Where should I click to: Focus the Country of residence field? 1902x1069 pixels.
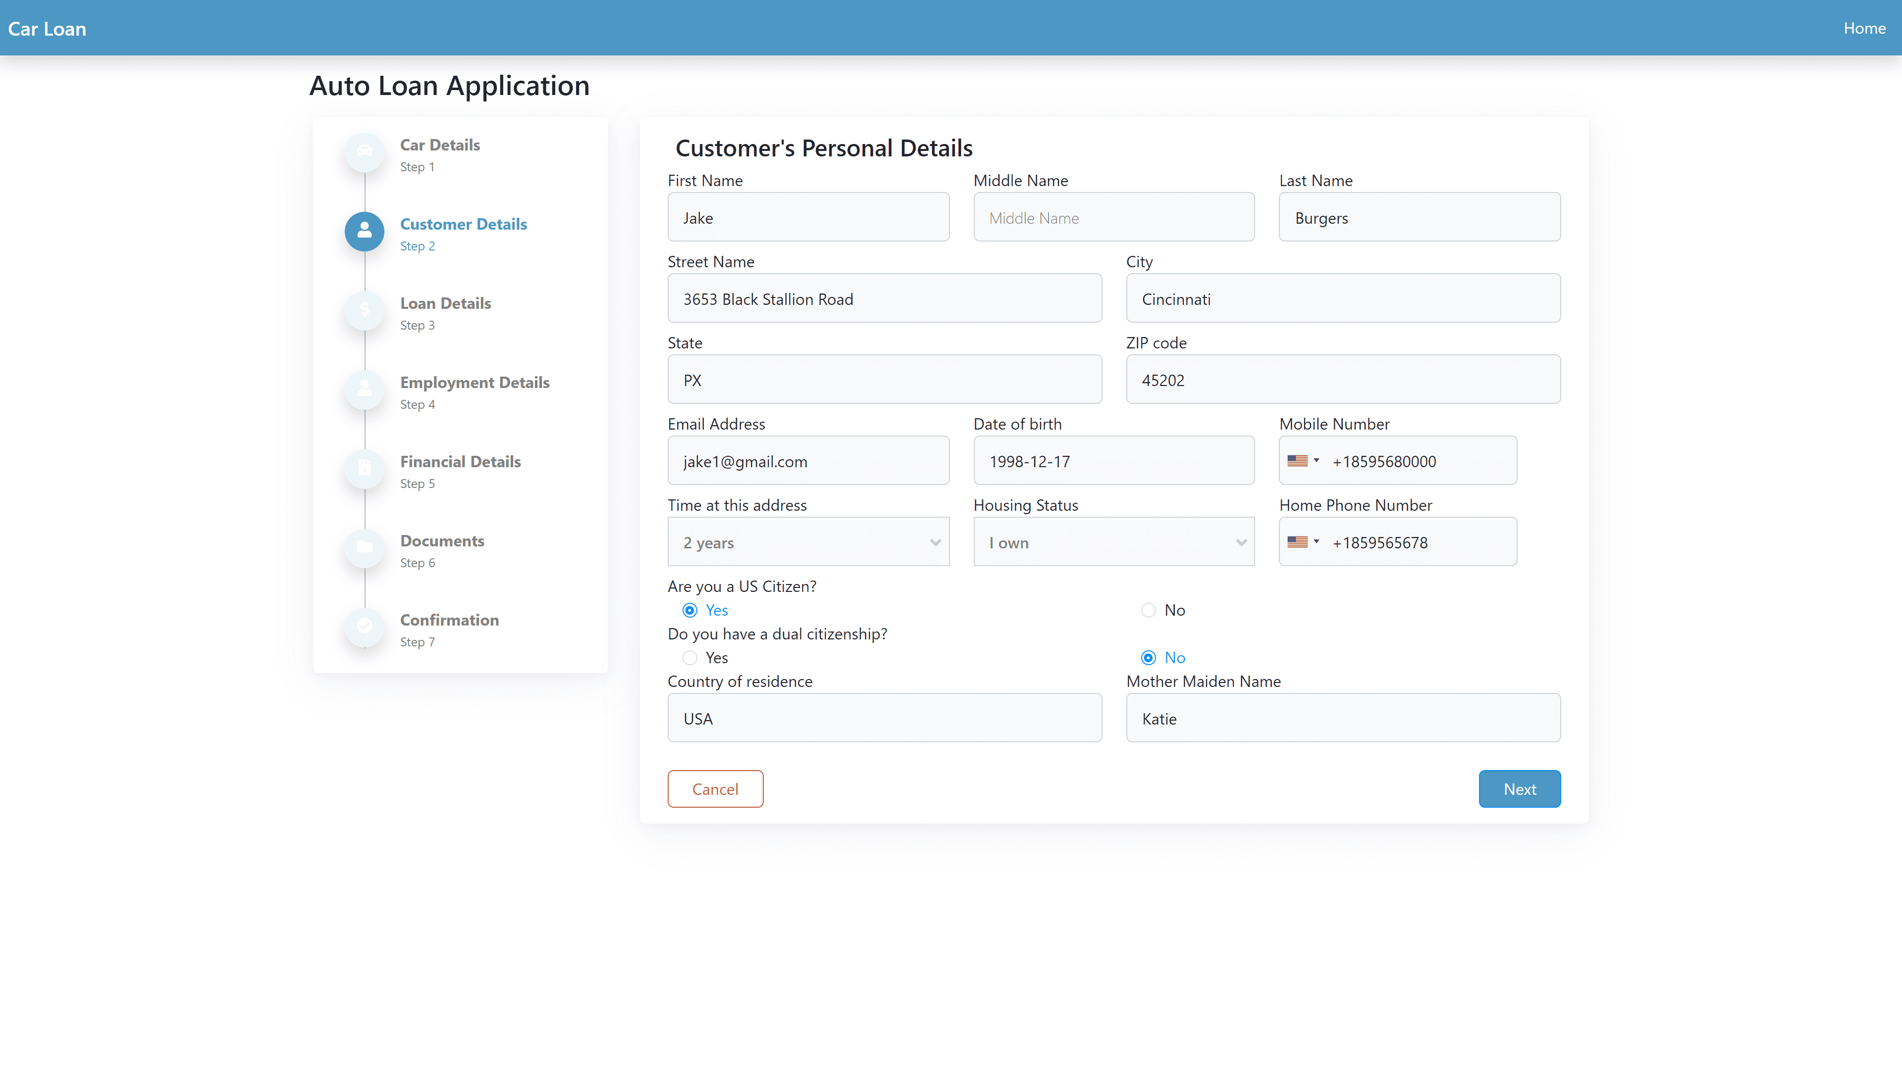(885, 718)
